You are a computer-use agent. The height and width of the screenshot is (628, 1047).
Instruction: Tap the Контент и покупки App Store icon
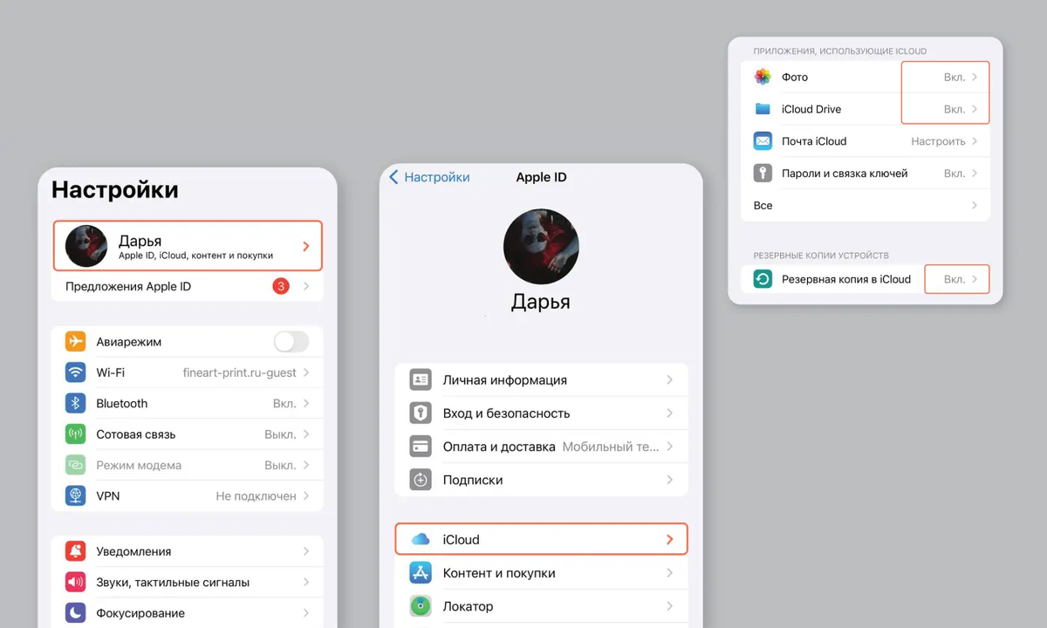(421, 573)
